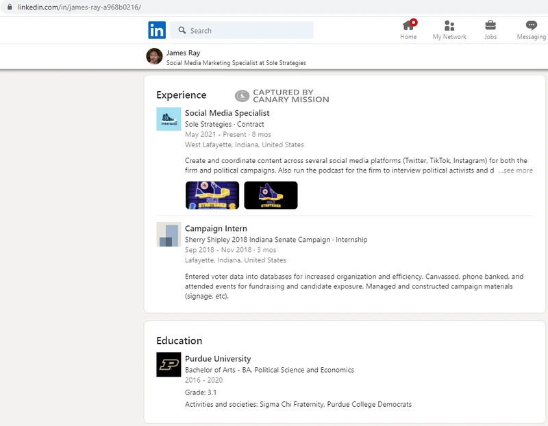548x426 pixels.
Task: Click the red notification badge on Home
Action: pyautogui.click(x=414, y=23)
